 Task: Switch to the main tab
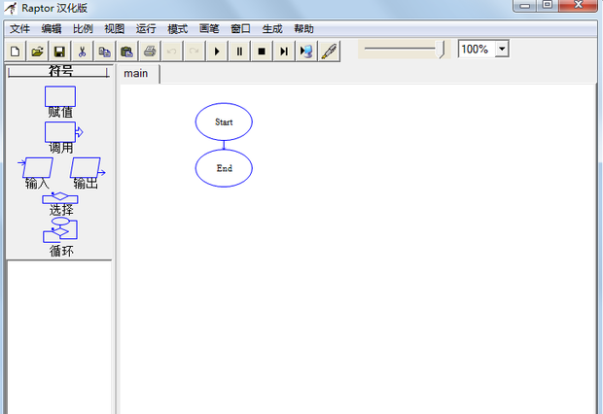[x=138, y=74]
